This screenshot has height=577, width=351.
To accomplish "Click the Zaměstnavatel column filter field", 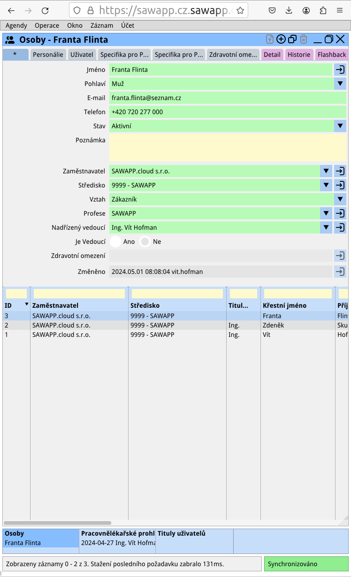I will (x=79, y=294).
